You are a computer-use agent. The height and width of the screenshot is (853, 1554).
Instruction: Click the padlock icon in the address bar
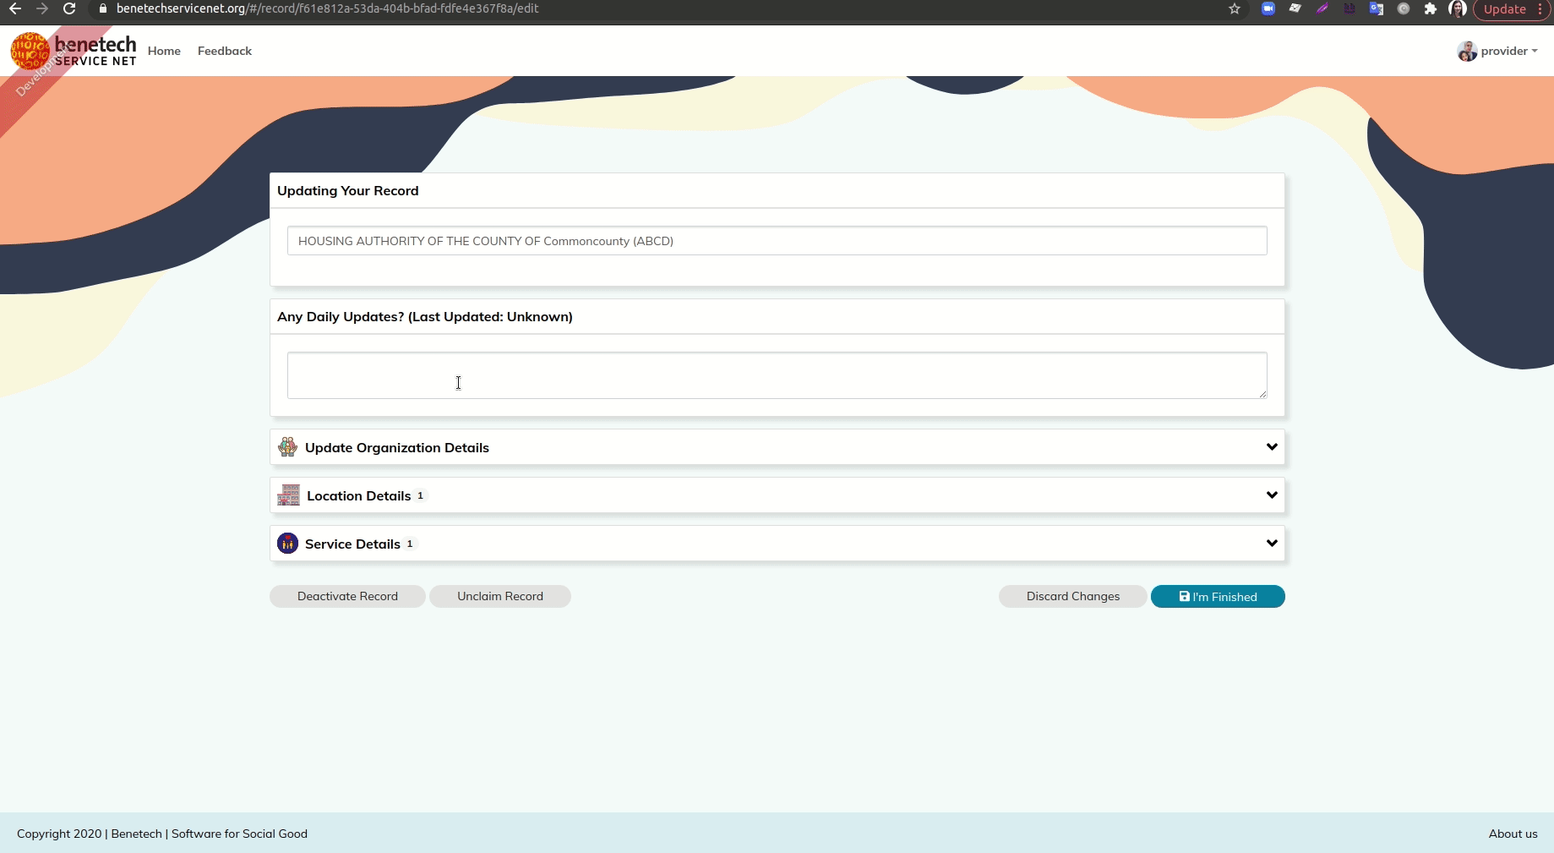102,9
